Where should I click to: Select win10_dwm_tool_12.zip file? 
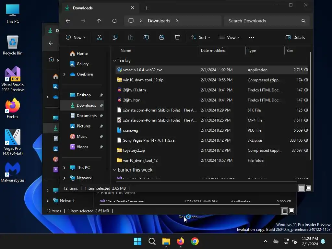(212, 80)
